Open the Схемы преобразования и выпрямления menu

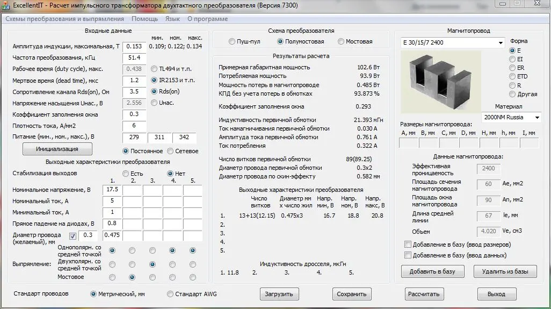[x=64, y=19]
